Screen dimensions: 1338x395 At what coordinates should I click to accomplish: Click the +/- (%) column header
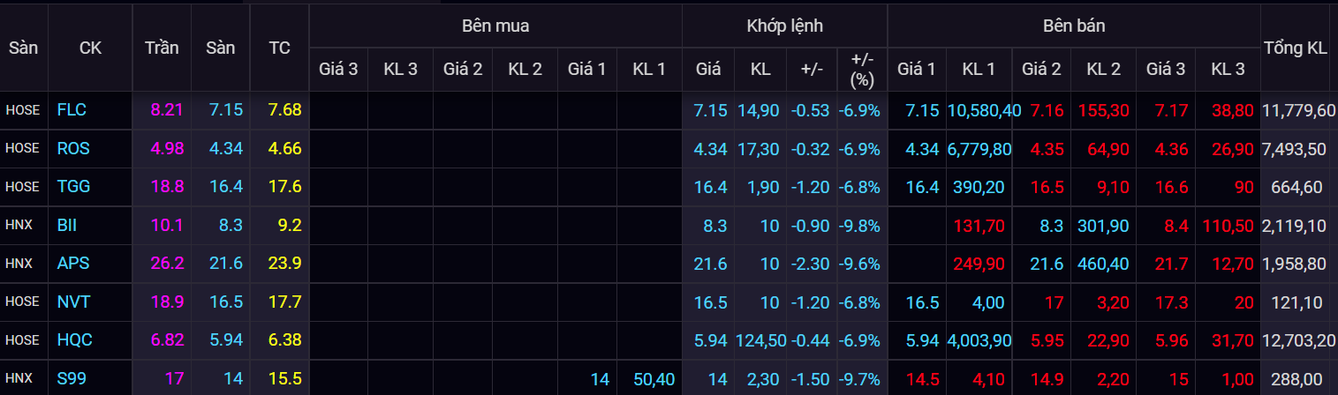pyautogui.click(x=861, y=69)
